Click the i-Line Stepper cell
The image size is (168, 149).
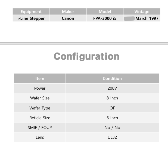31,18
